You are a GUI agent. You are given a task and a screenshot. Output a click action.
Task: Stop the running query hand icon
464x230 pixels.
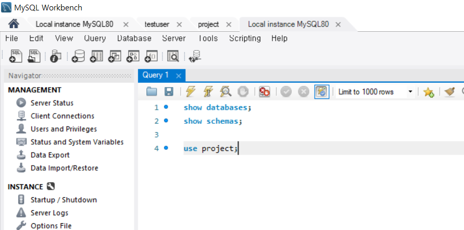243,92
